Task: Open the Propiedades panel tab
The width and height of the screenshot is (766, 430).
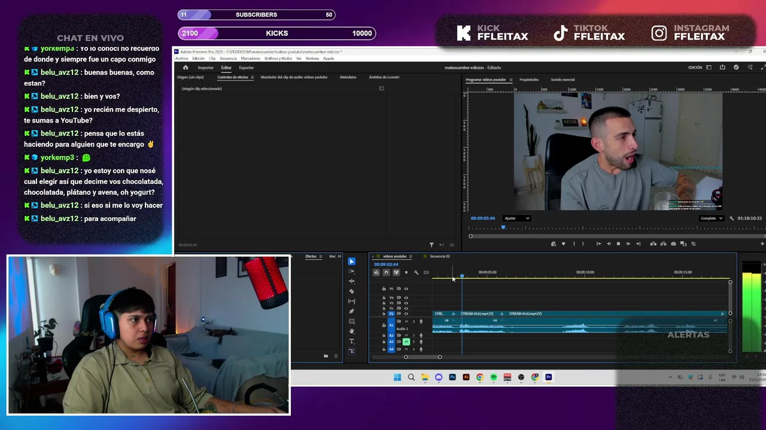Action: 529,80
